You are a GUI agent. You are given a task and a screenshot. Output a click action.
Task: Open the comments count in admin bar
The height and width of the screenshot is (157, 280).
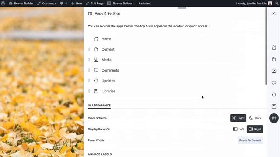63,3
